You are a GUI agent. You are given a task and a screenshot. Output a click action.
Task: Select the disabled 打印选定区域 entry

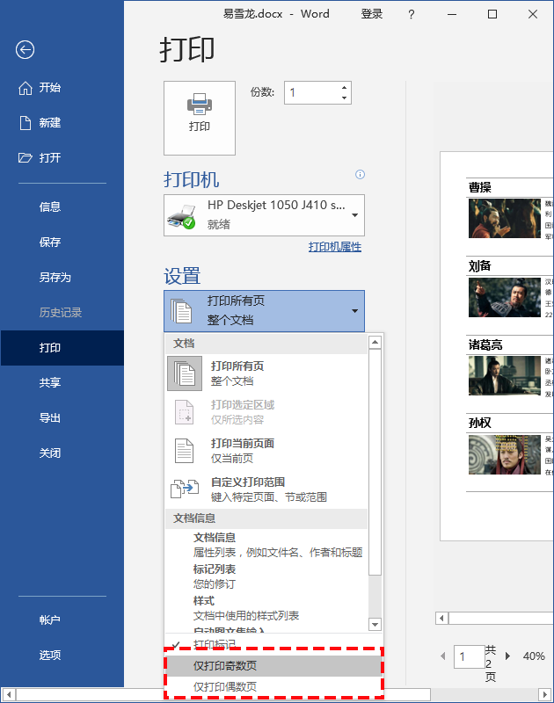click(266, 412)
